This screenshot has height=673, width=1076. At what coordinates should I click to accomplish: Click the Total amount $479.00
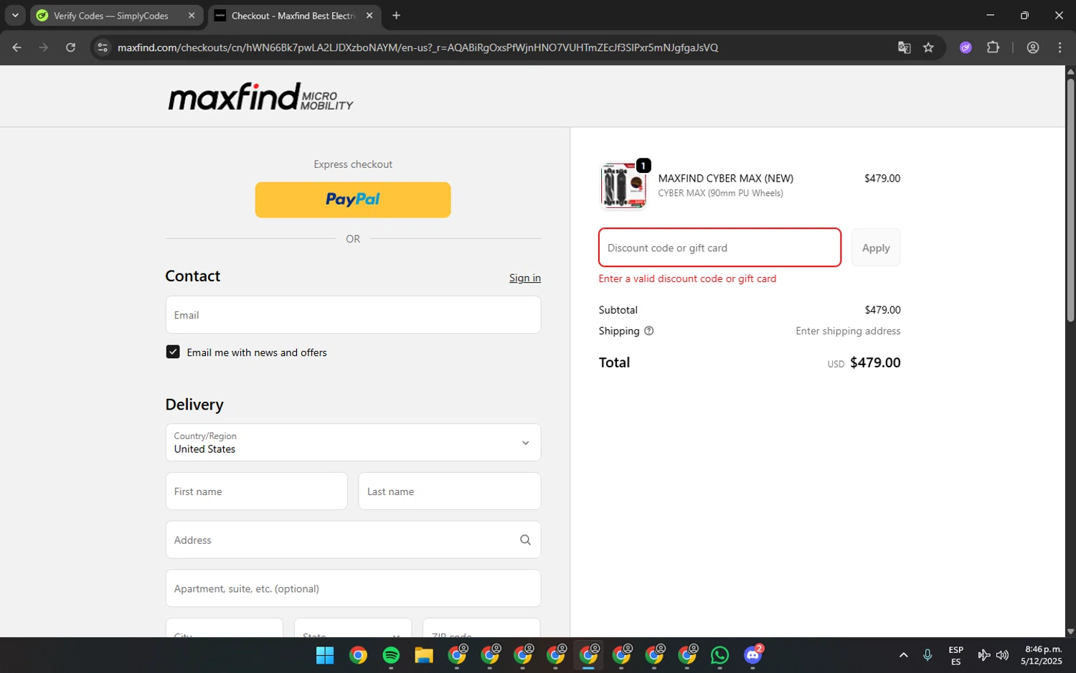coord(875,362)
